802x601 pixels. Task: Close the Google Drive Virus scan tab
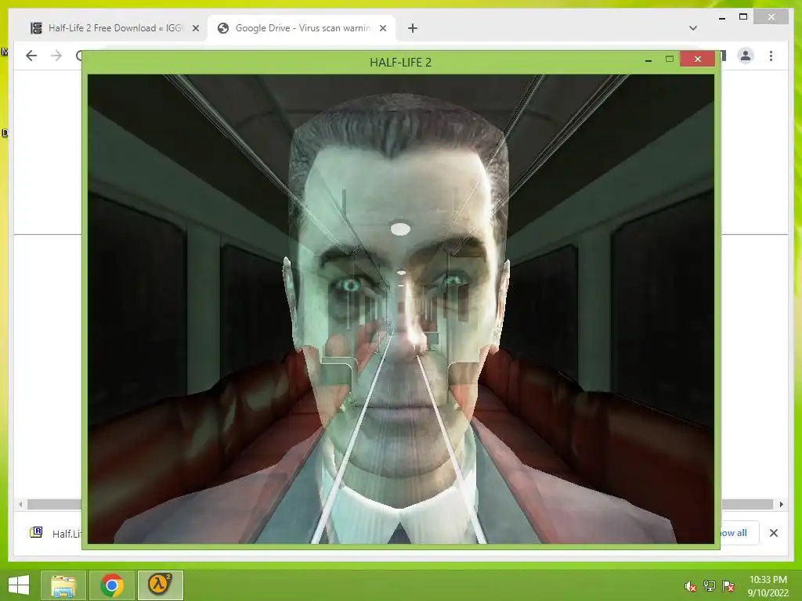tap(382, 29)
